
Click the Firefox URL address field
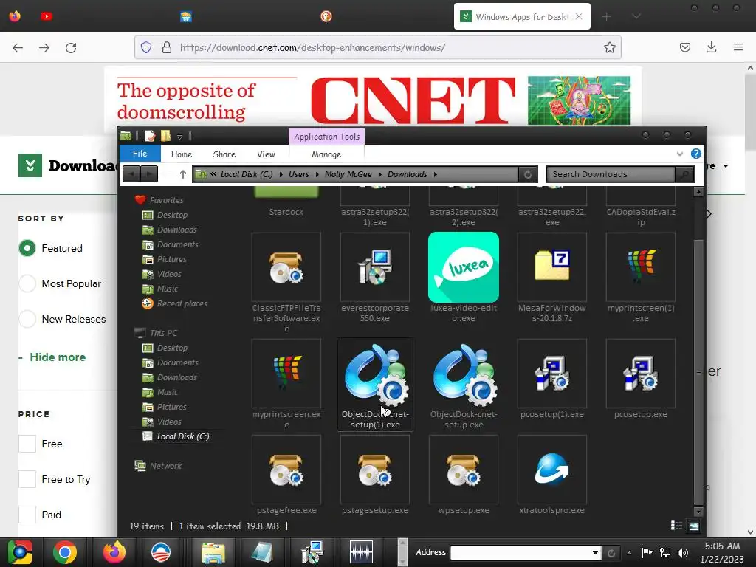click(378, 47)
